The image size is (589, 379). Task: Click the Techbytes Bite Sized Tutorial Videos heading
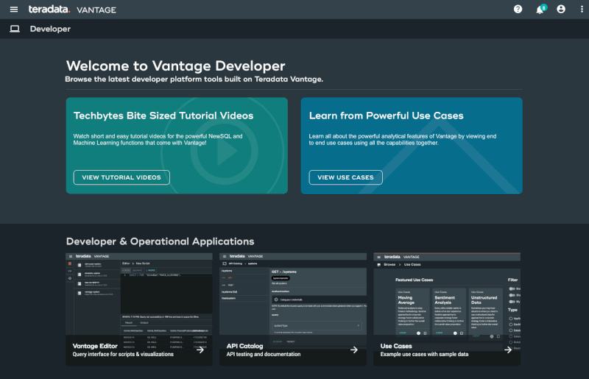point(163,116)
